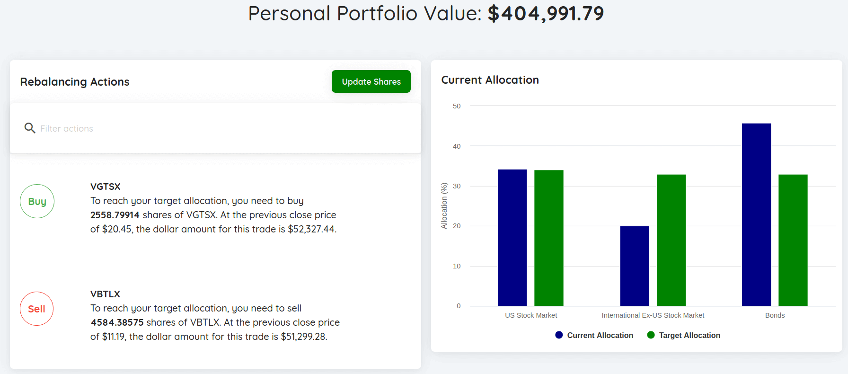Image resolution: width=848 pixels, height=374 pixels.
Task: Click the Current Allocation chart heading
Action: [x=490, y=80]
